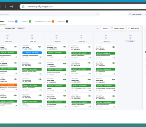Image resolution: width=146 pixels, height=127 pixels.
Task: Open the Devis button for Michel Halmo
Action: point(32,101)
